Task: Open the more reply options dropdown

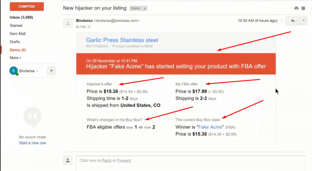Action: [x=303, y=21]
